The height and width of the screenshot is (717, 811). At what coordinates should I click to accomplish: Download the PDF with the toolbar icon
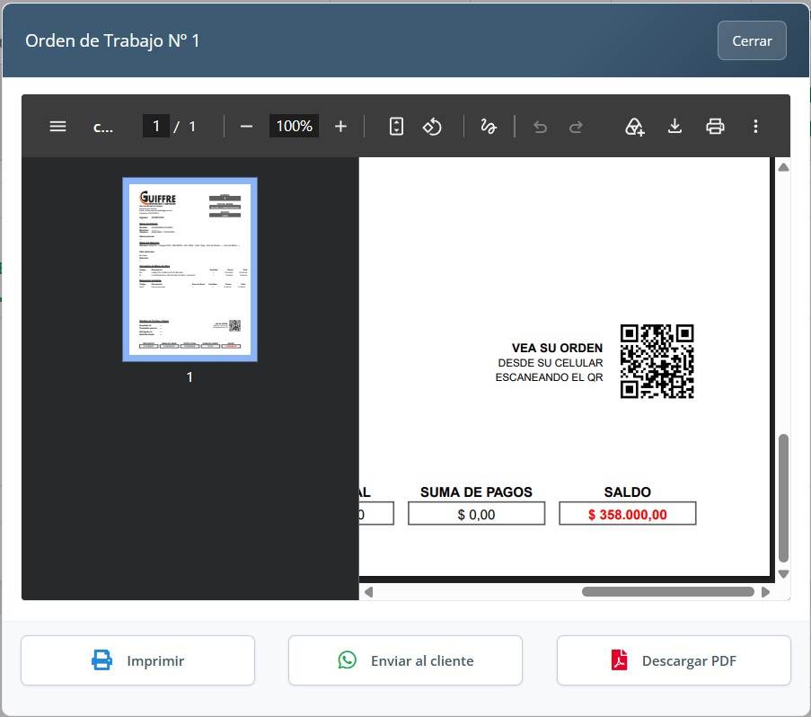(674, 126)
